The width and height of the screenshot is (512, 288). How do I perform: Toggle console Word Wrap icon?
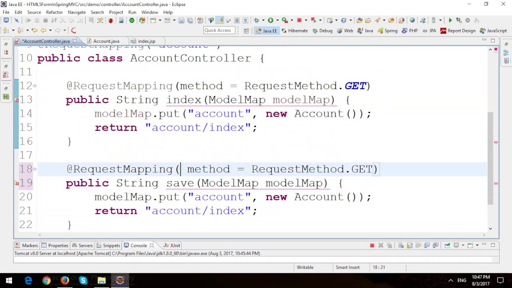[418, 245]
